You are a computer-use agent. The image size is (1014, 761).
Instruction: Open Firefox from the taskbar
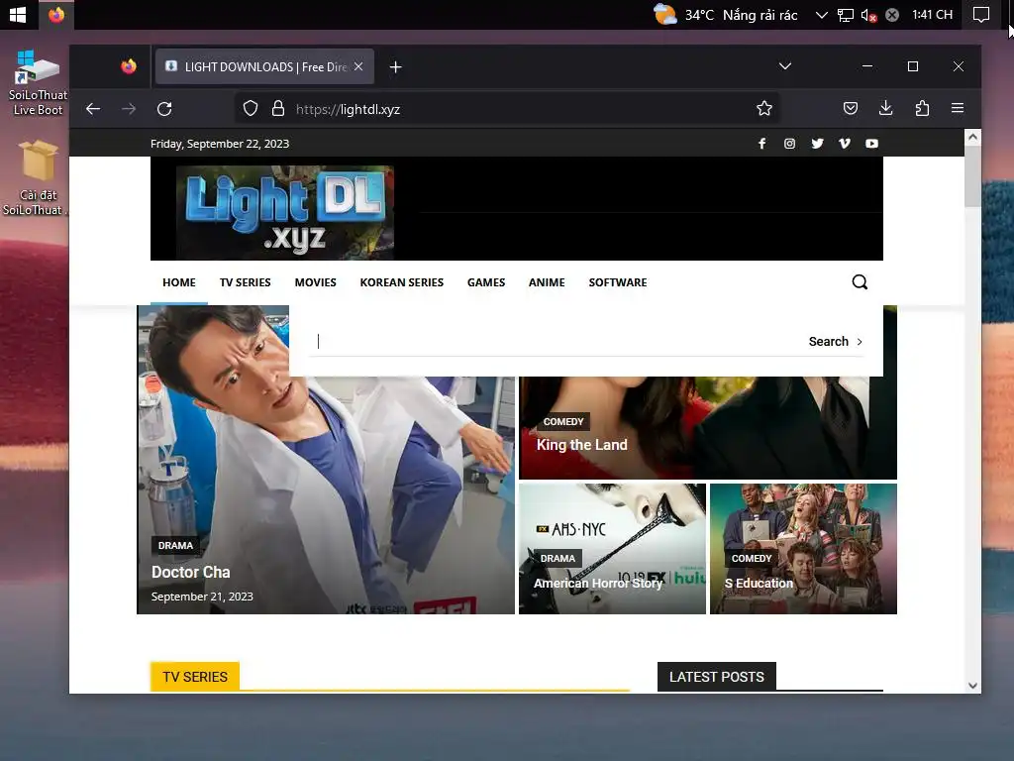pos(56,14)
